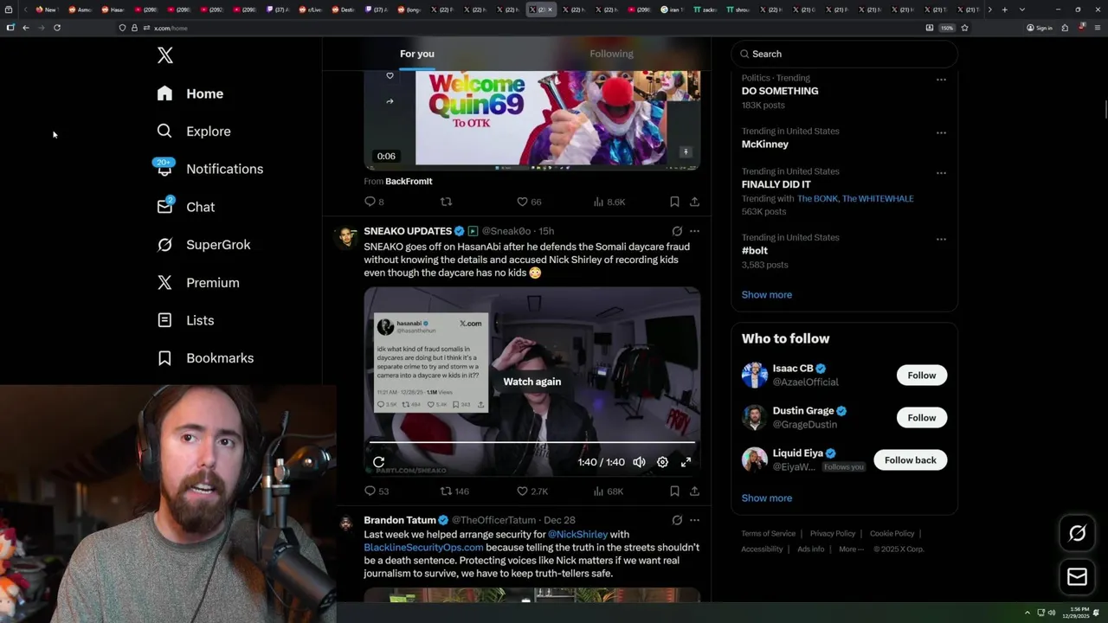Open the video settings gear

pos(662,462)
